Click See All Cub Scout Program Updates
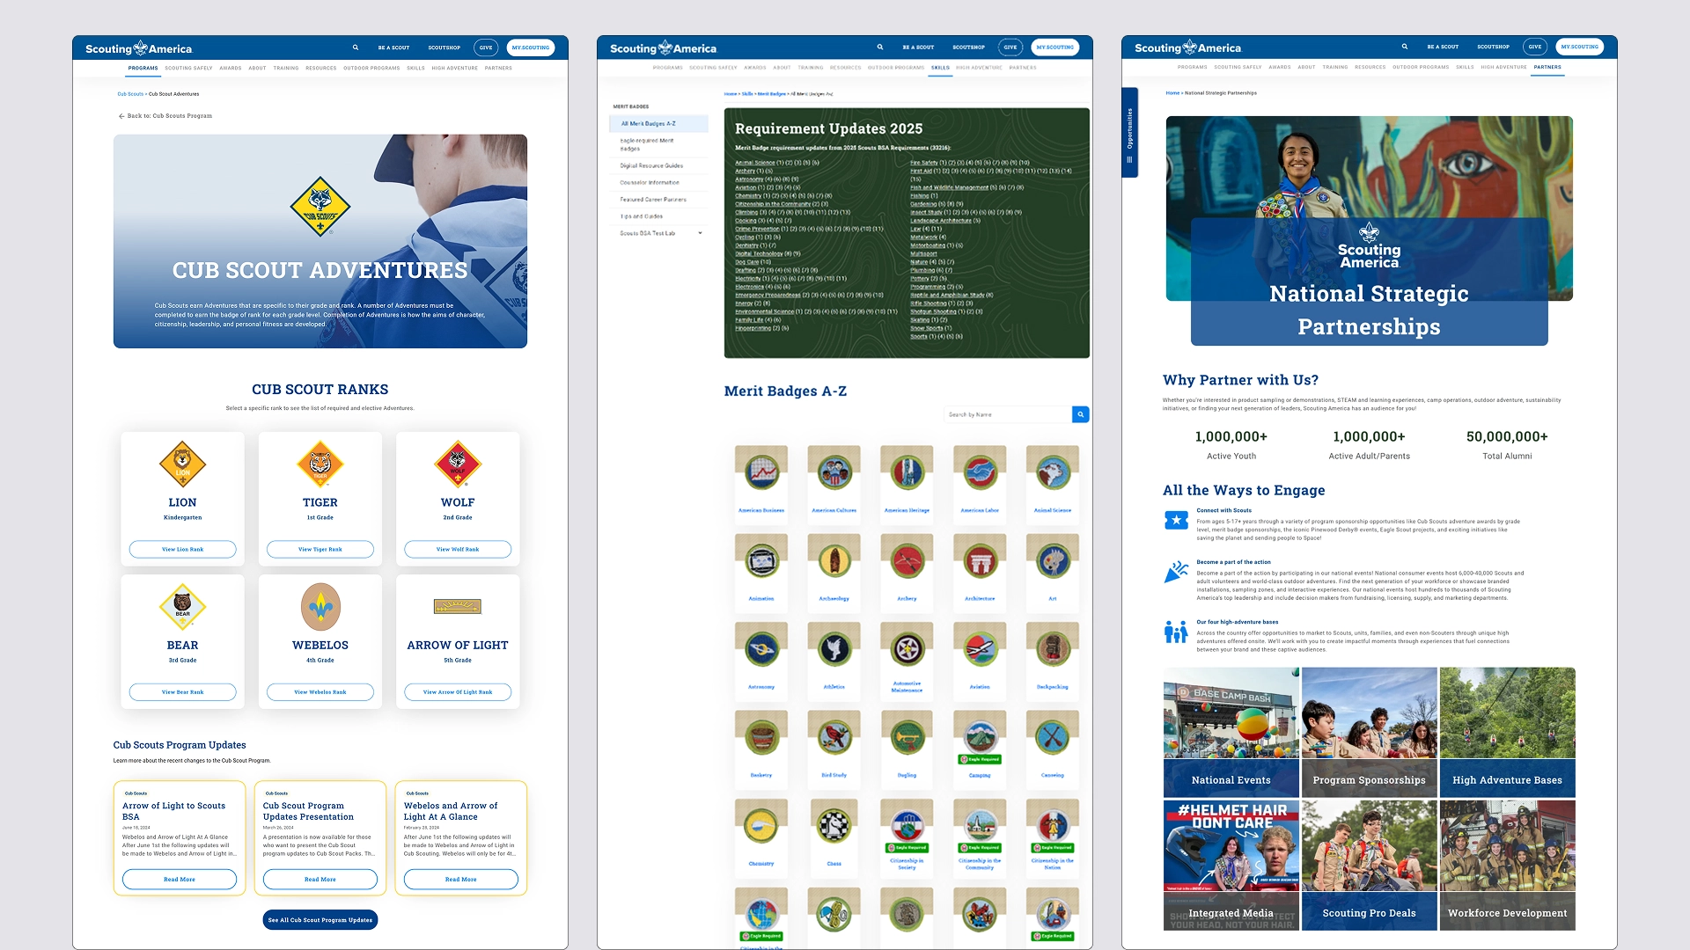Viewport: 1690px width, 950px height. coord(320,920)
